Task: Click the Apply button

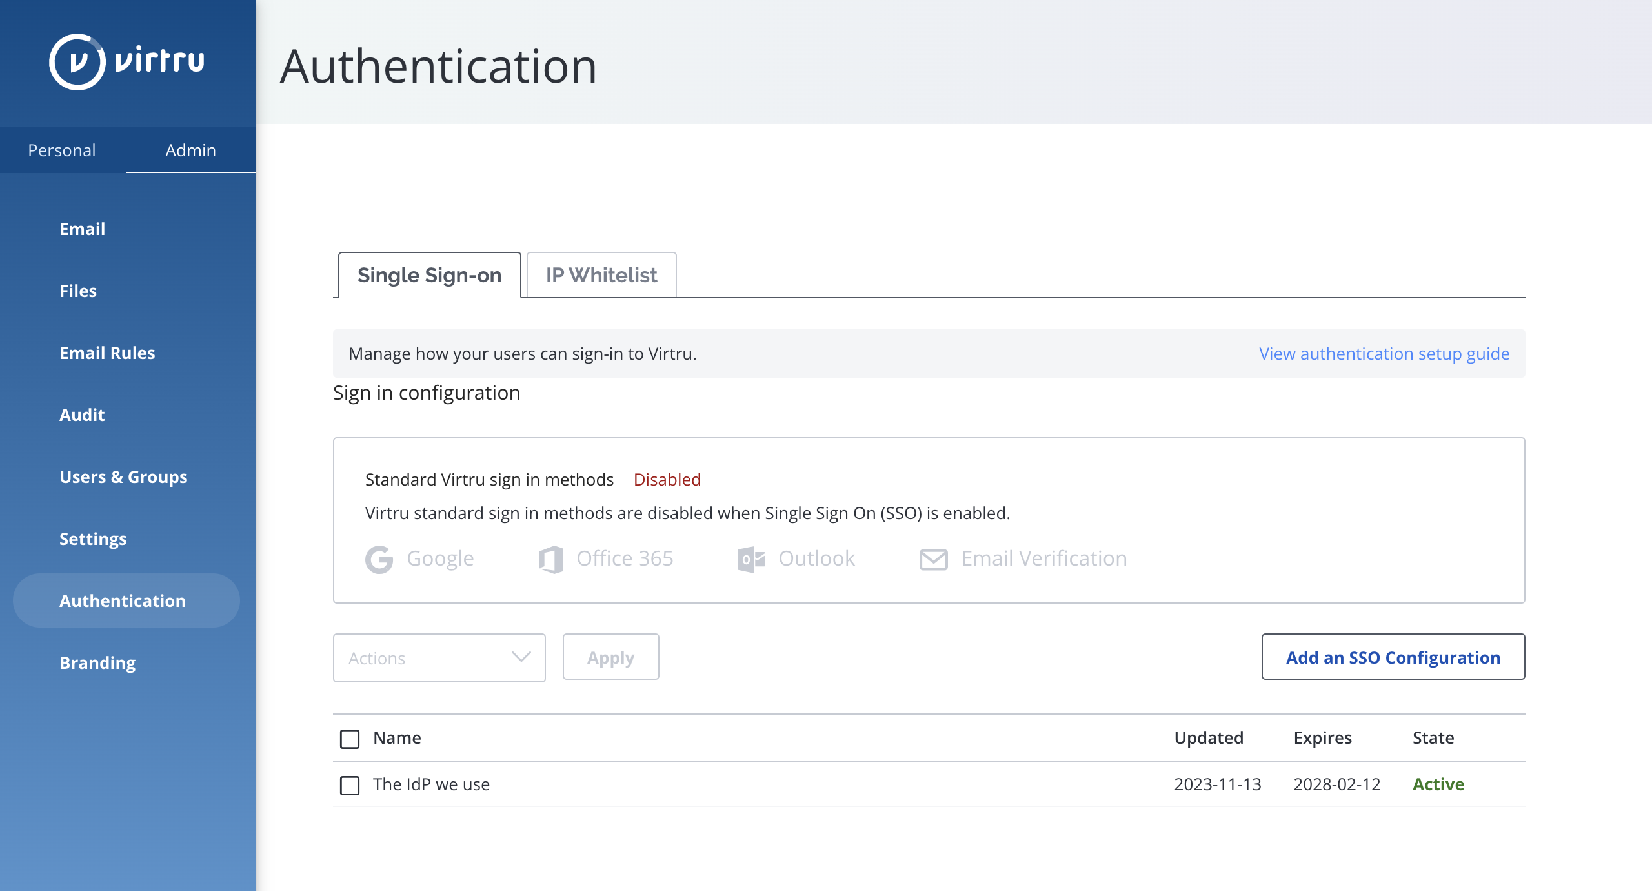Action: pyautogui.click(x=611, y=657)
